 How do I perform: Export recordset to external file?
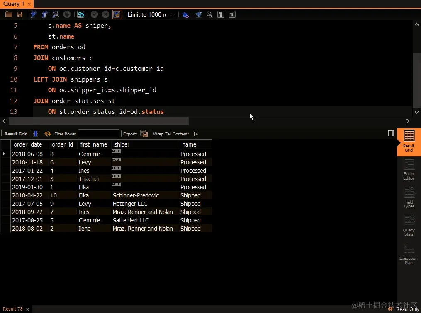144,134
